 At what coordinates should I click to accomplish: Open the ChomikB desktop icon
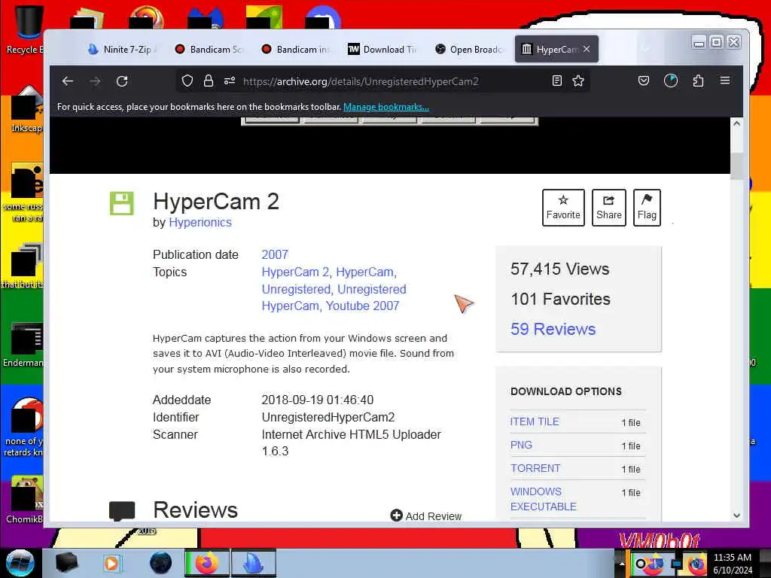click(x=26, y=500)
